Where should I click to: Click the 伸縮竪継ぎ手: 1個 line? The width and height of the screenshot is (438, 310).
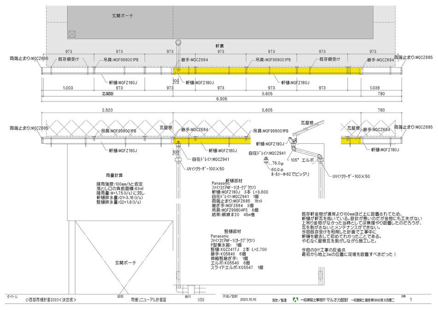tap(229, 258)
